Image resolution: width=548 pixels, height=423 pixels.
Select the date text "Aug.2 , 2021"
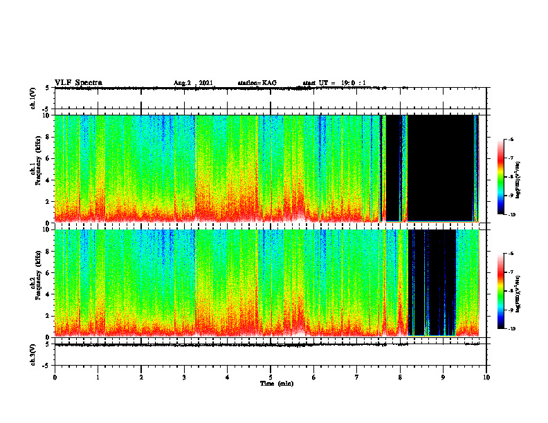(x=193, y=83)
